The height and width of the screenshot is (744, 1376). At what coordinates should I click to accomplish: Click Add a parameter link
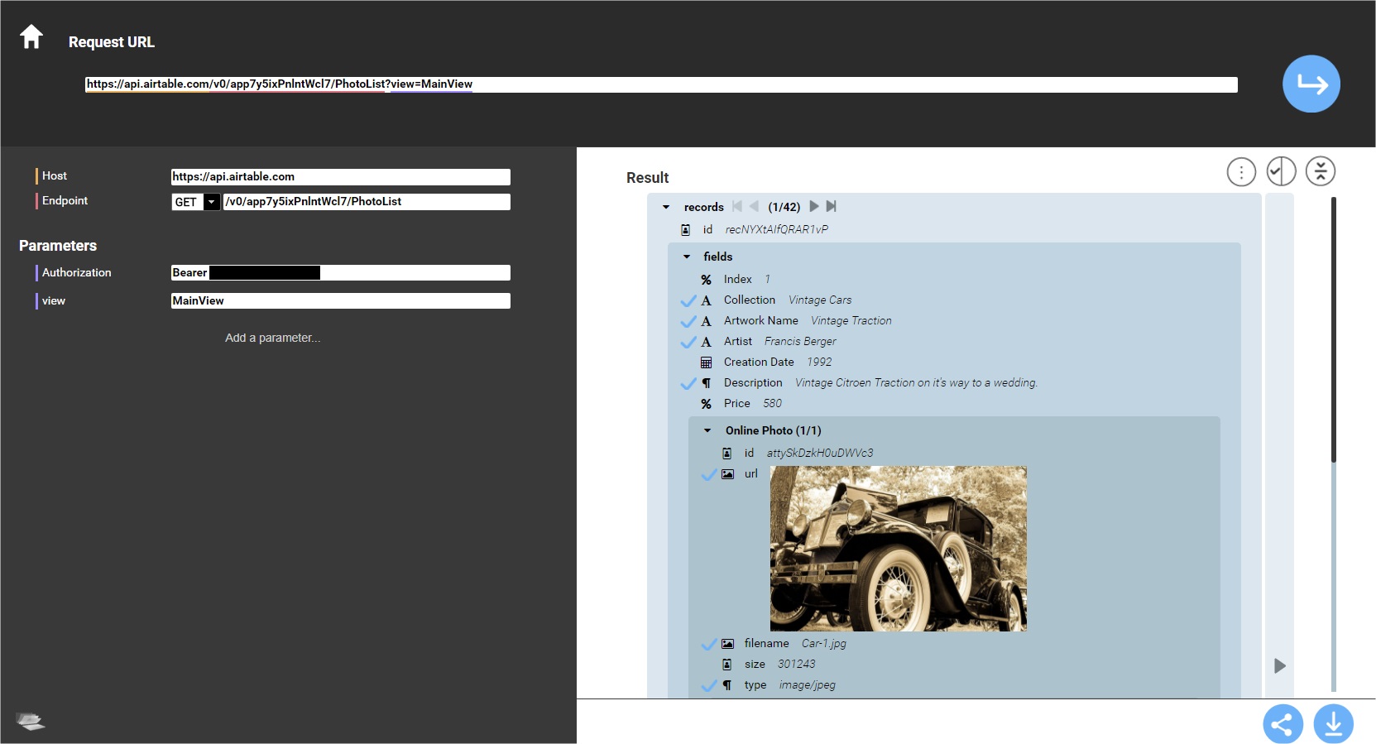273,338
